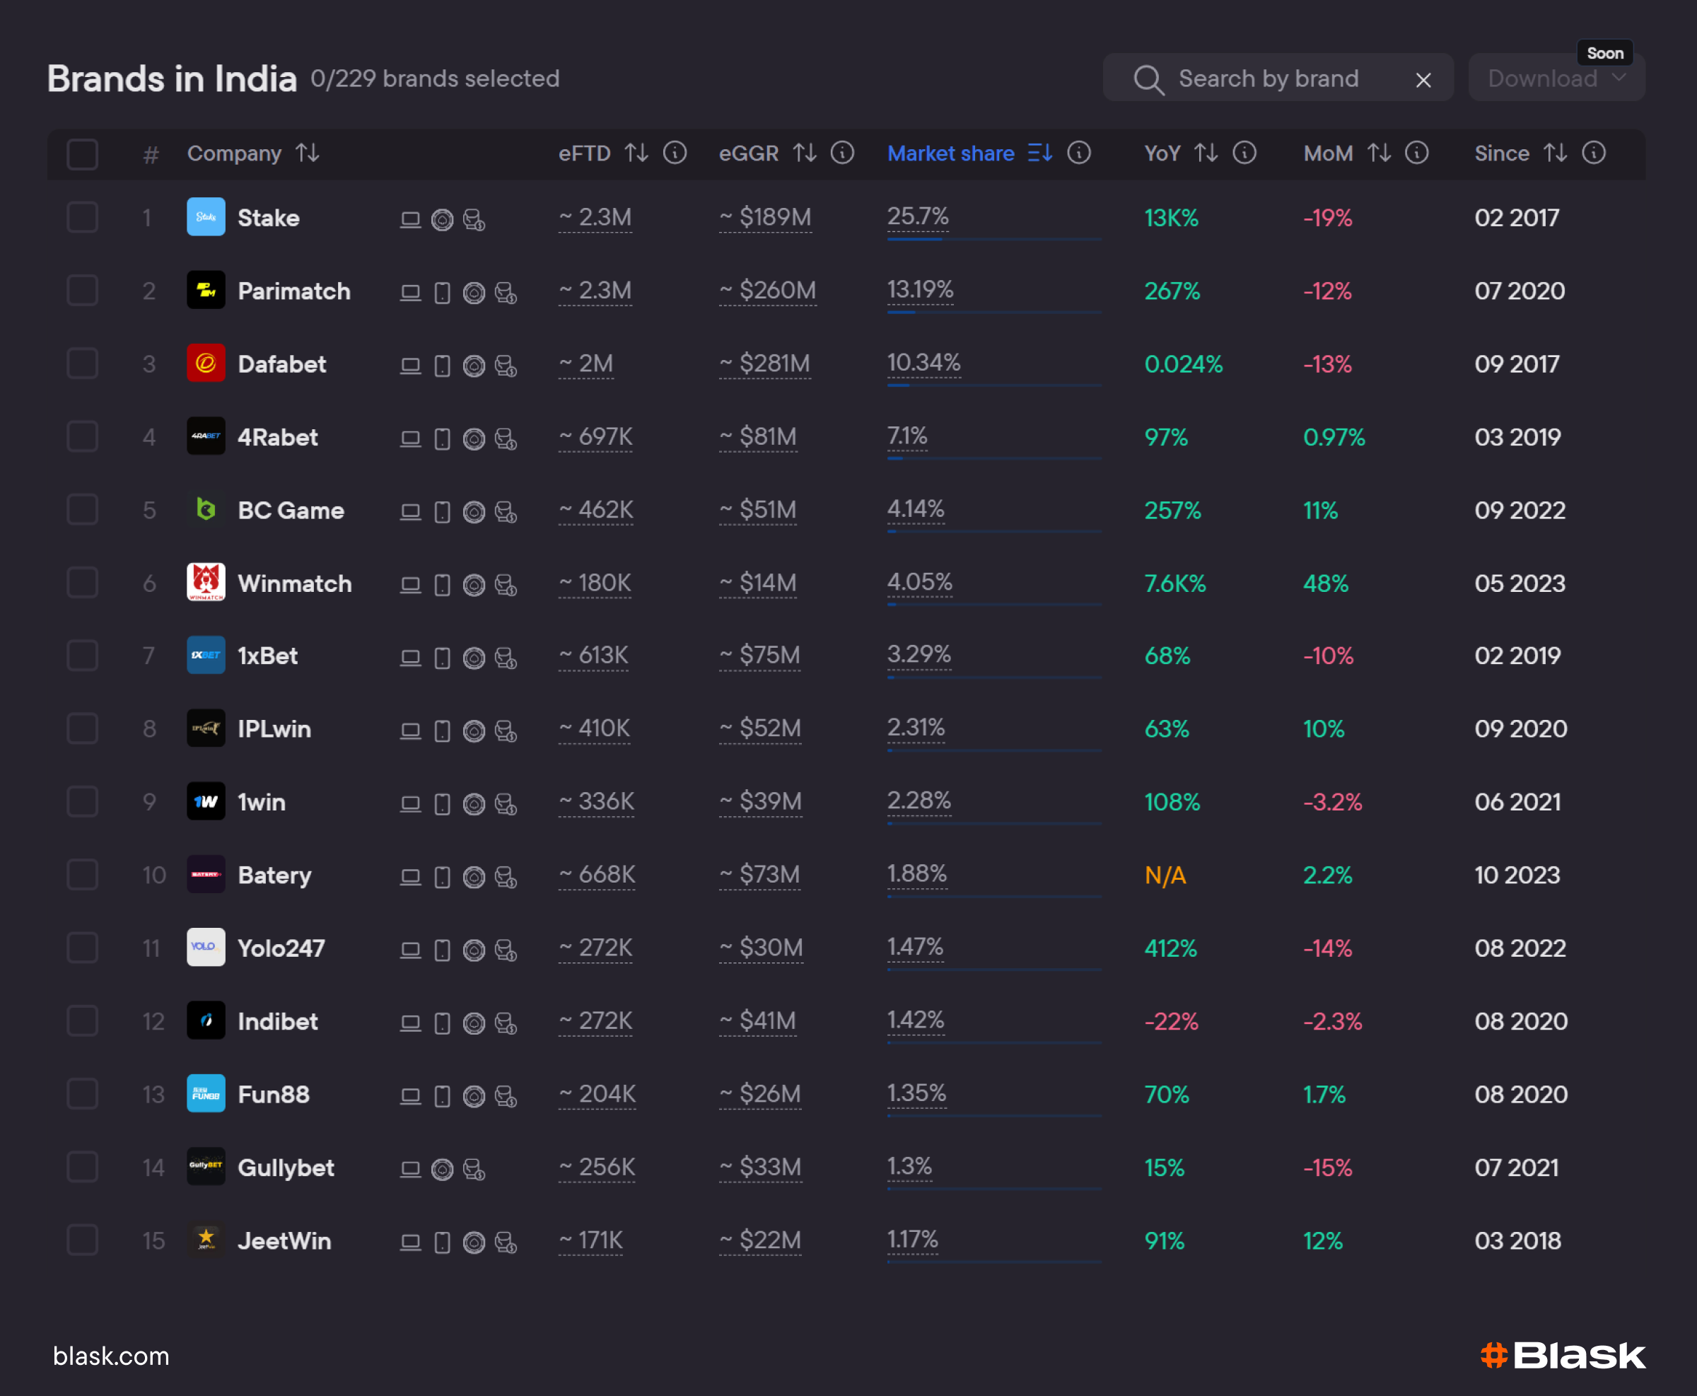
Task: Click the search magnifier icon
Action: point(1148,78)
